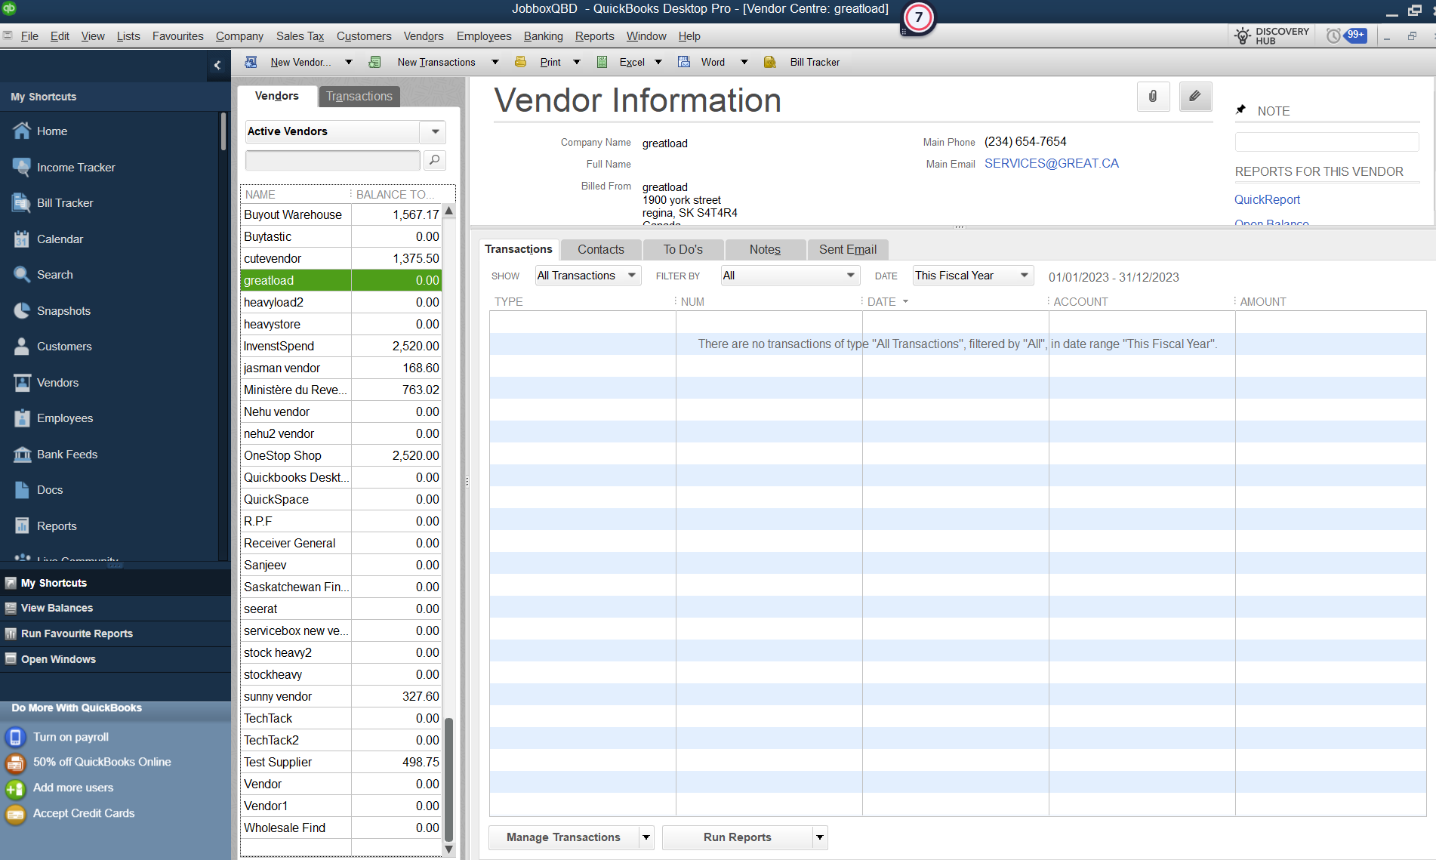
Task: Select the InvenstSpend vendor row
Action: coord(341,346)
